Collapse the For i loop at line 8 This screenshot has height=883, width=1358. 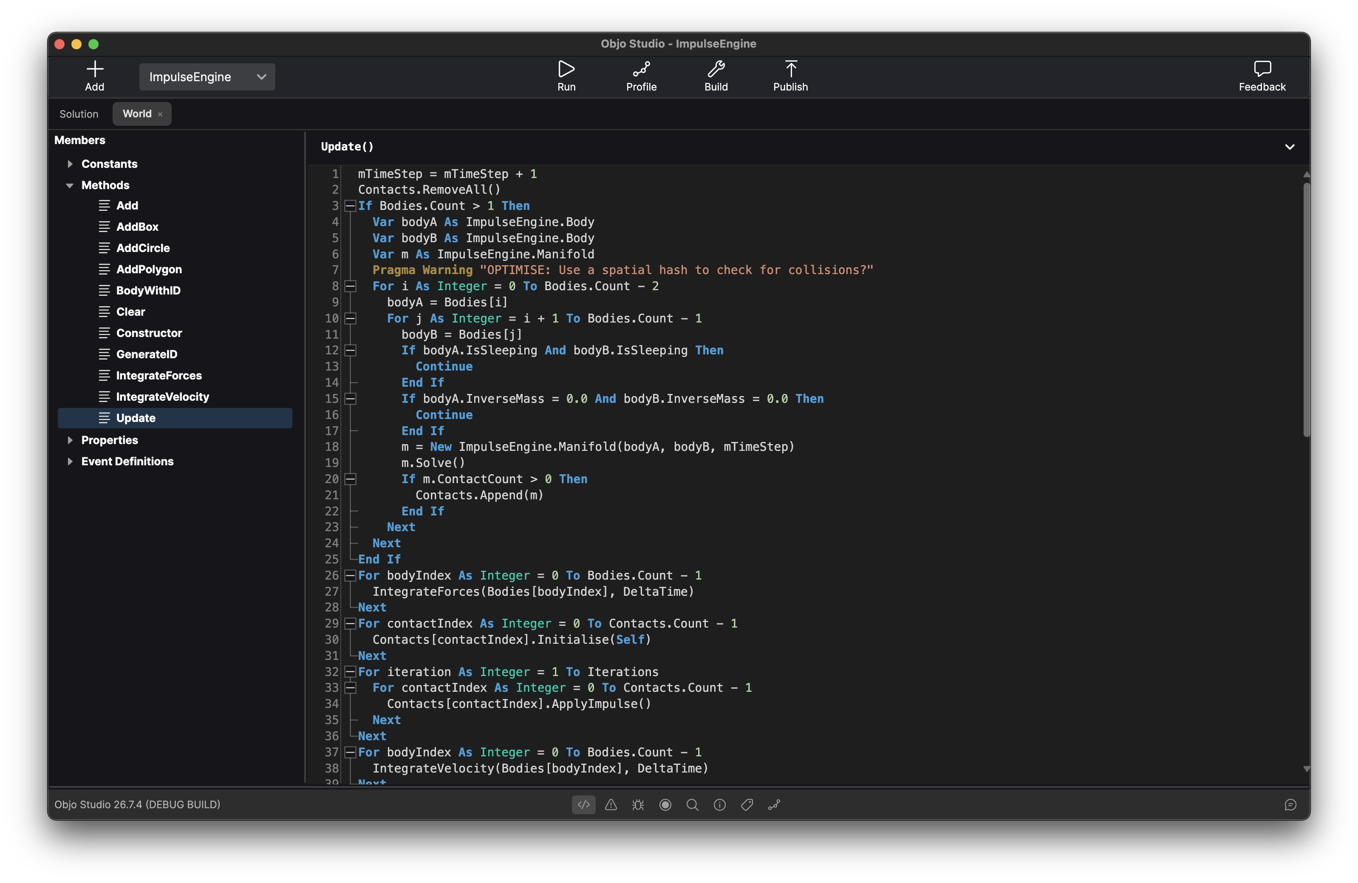click(351, 286)
